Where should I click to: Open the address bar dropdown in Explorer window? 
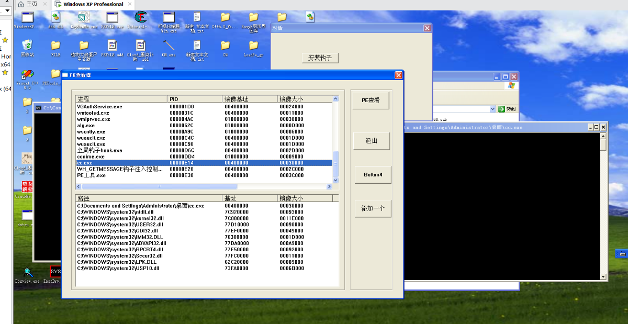[x=492, y=109]
